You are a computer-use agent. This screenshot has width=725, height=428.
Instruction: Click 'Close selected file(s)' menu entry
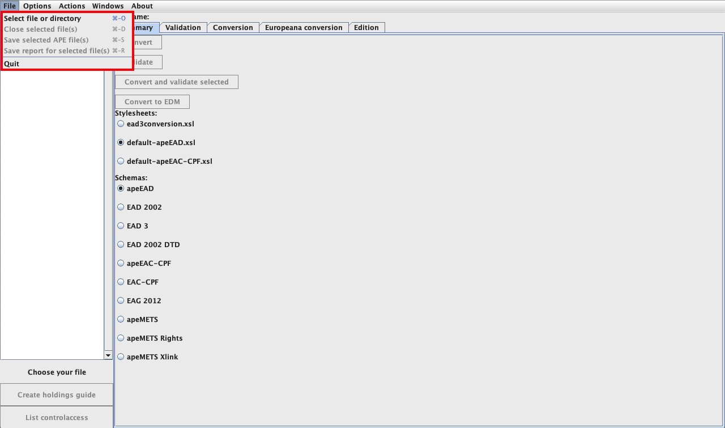point(67,29)
